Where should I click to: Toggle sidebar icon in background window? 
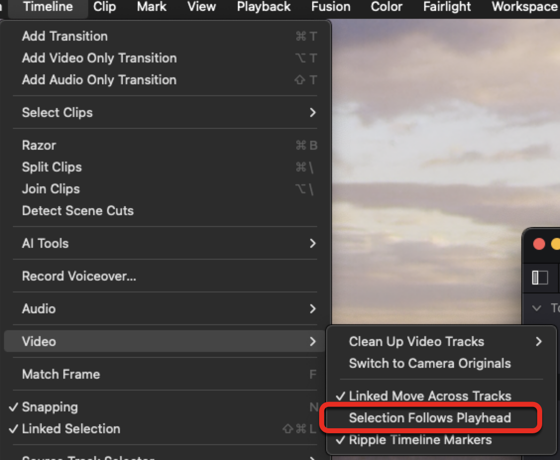[x=540, y=278]
